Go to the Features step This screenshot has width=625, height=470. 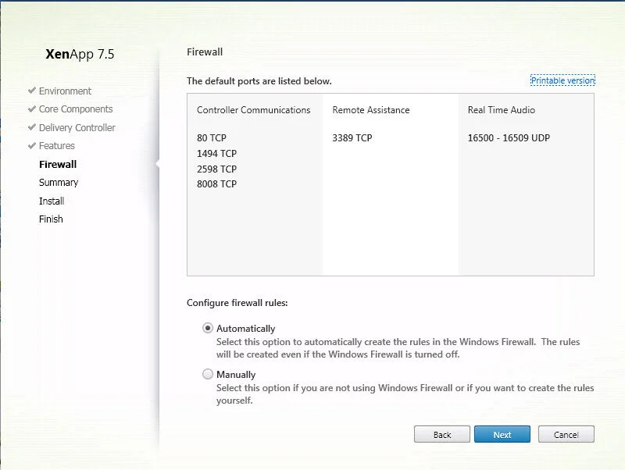(56, 146)
